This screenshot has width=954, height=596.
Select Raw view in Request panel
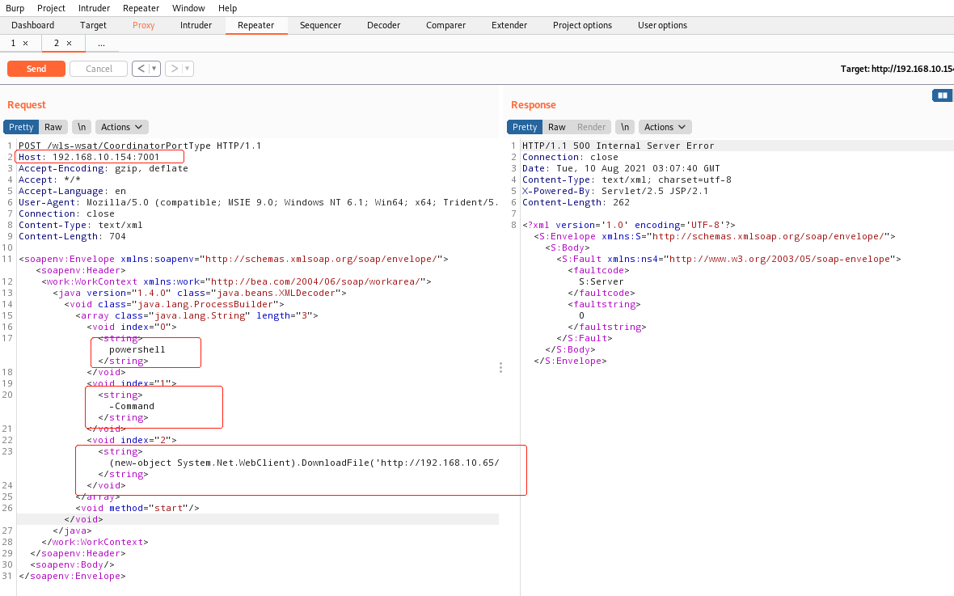(x=53, y=127)
